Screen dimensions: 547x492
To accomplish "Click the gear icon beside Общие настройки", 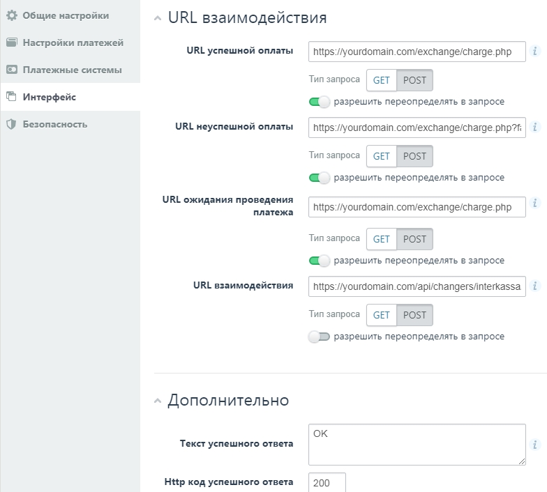I will [12, 15].
